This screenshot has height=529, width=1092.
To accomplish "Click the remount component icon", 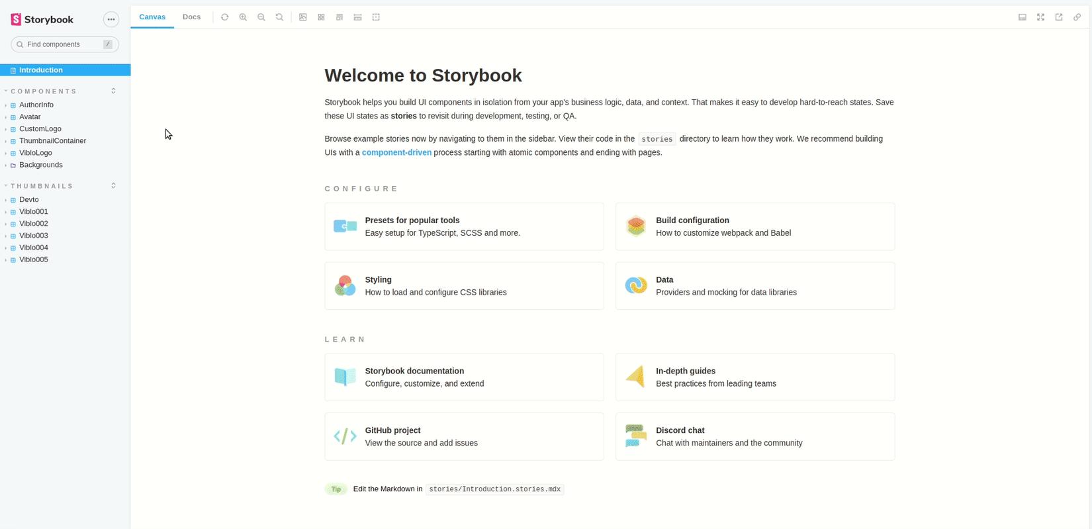I will coord(225,17).
